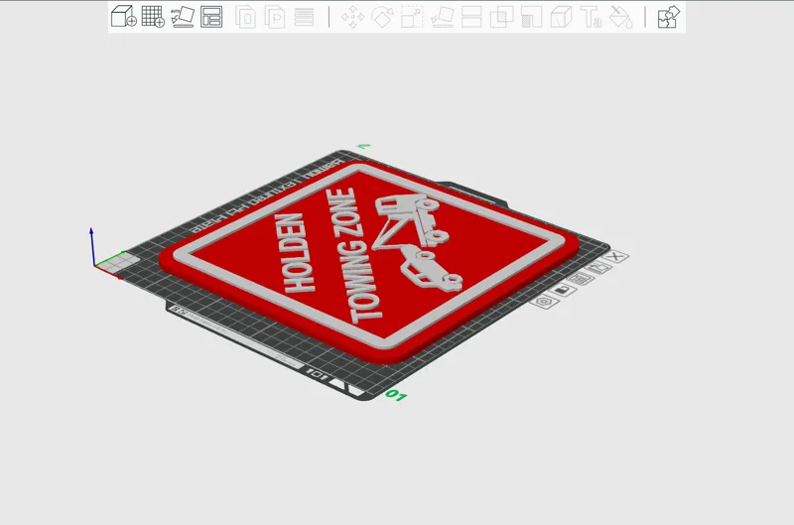This screenshot has height=525, width=794.
Task: Select the Seam painting tool
Action: tap(561, 17)
